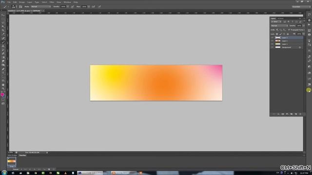
Task: Close the Untitled-1 document tab
Action: pyautogui.click(x=43, y=11)
